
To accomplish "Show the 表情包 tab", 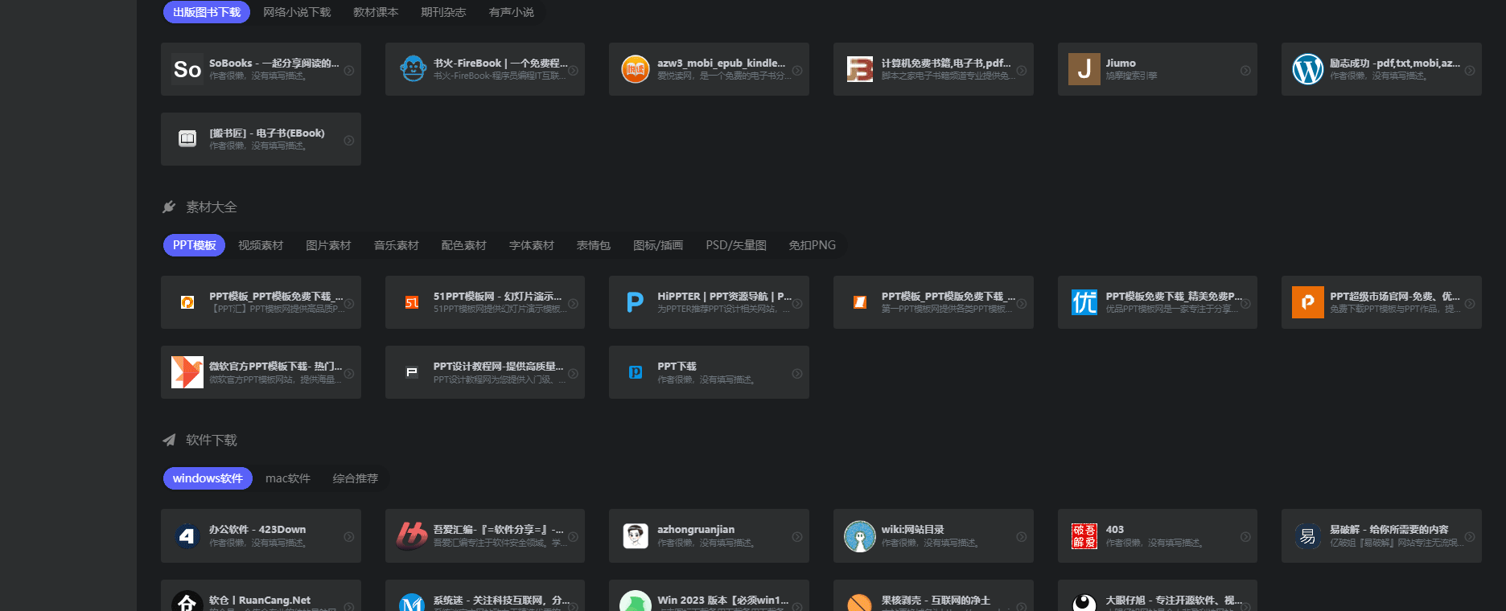I will 594,245.
